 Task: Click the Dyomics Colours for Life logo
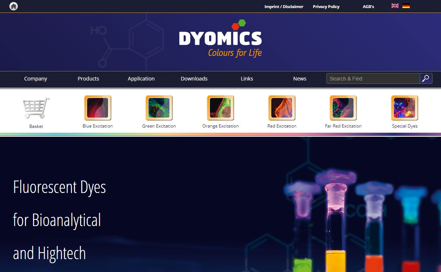220,39
